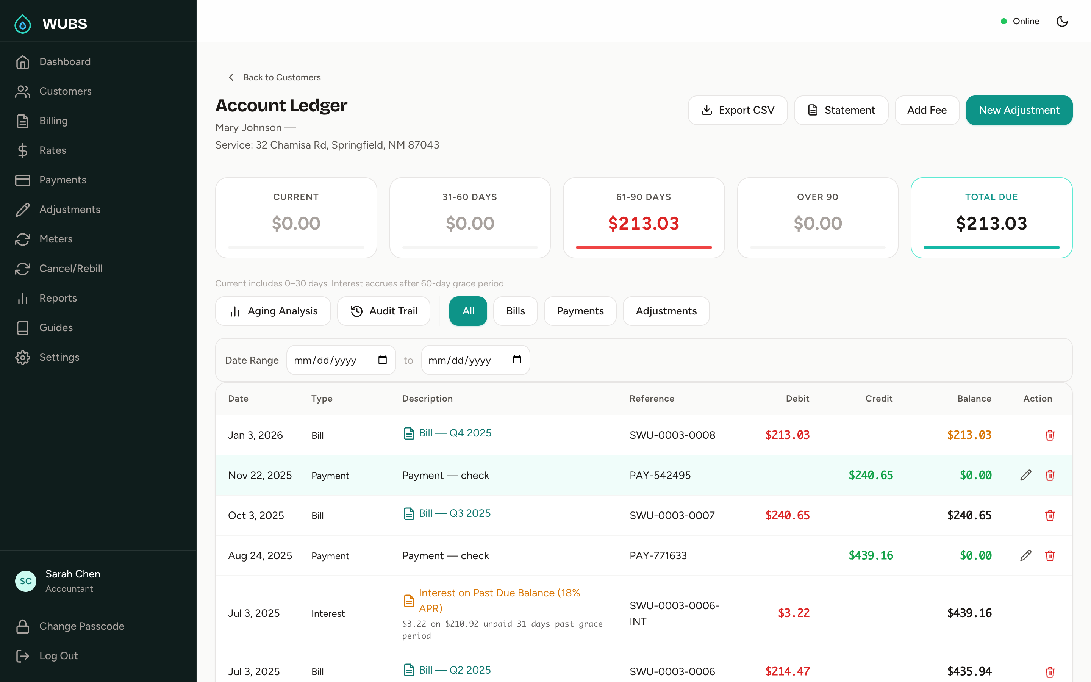Toggle dark mode with the moon icon
The height and width of the screenshot is (682, 1091).
point(1062,21)
